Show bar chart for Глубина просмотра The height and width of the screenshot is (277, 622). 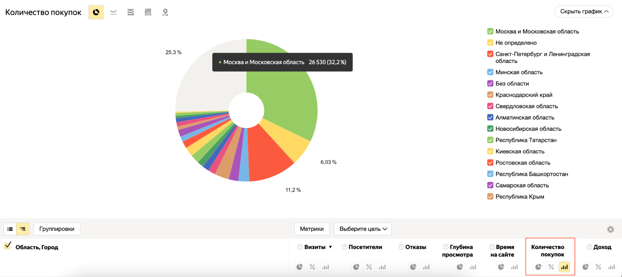[473, 267]
